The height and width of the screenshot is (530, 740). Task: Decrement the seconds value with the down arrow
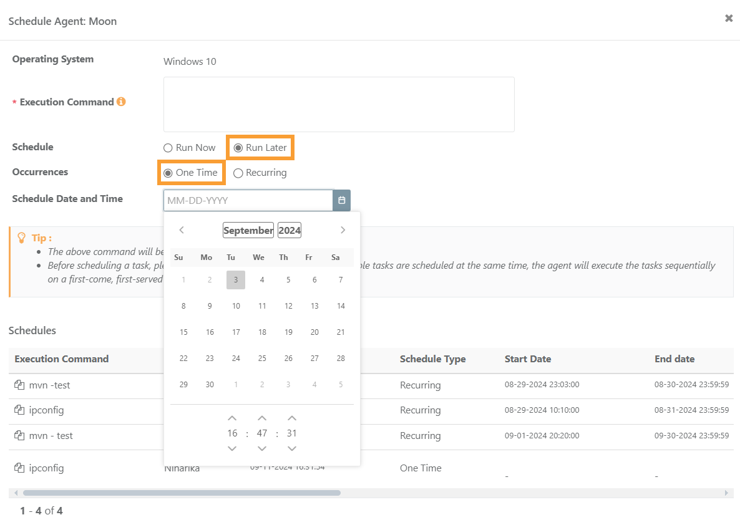(x=291, y=448)
